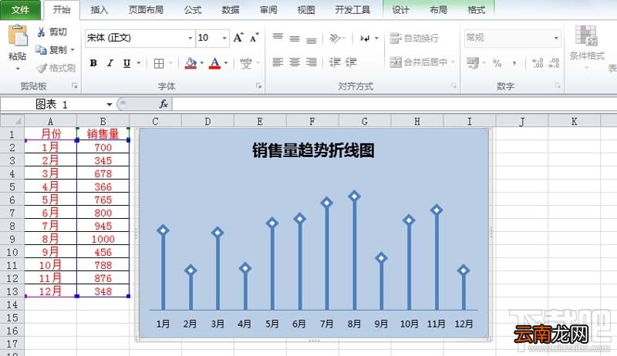
Task: Toggle Italic formatting
Action: [110, 63]
